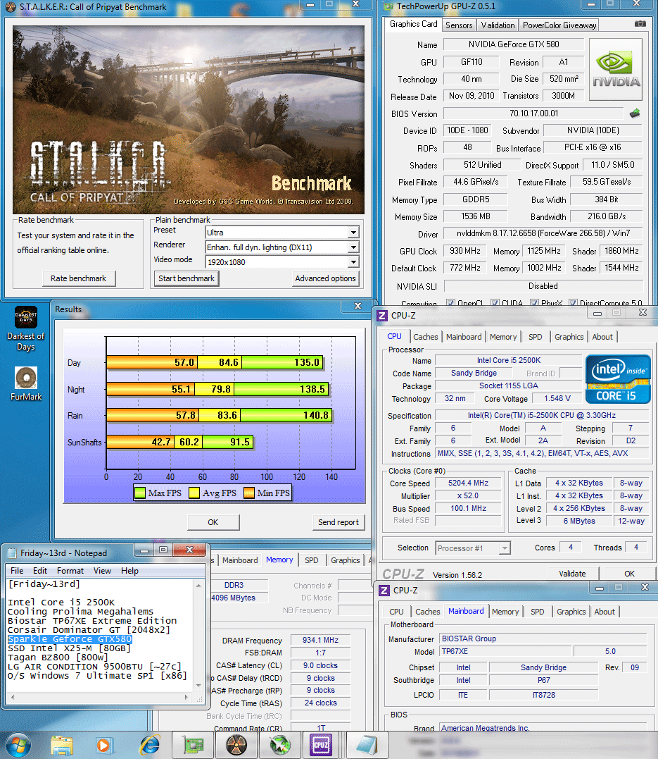Click the Day max FPS 135.0 bar
Viewport: 658px width, 759px height.
[x=282, y=362]
